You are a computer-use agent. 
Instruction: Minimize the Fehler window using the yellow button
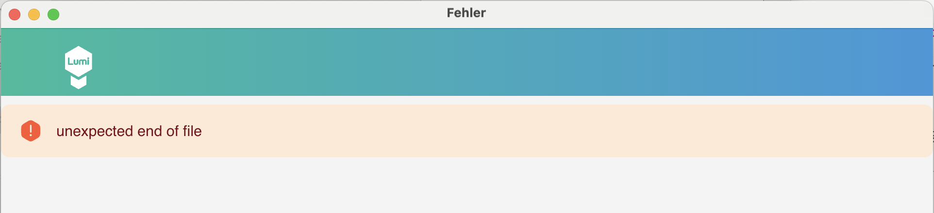34,15
